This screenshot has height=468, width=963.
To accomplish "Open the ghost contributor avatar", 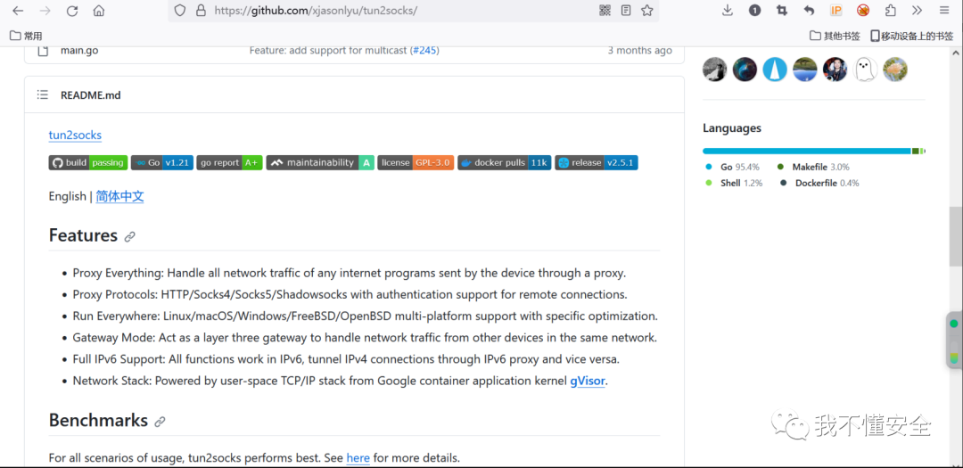I will [x=865, y=70].
